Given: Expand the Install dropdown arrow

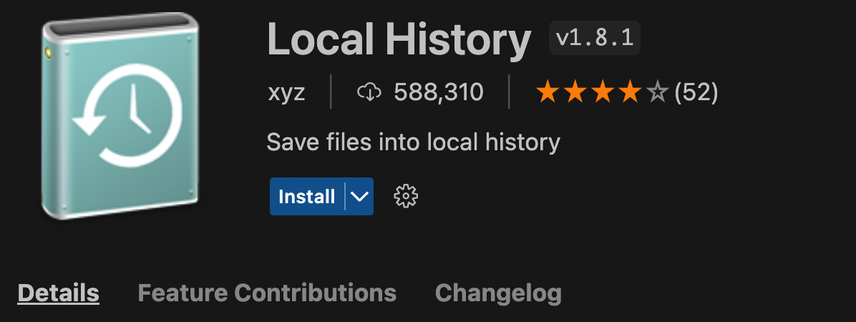Looking at the screenshot, I should pos(359,197).
